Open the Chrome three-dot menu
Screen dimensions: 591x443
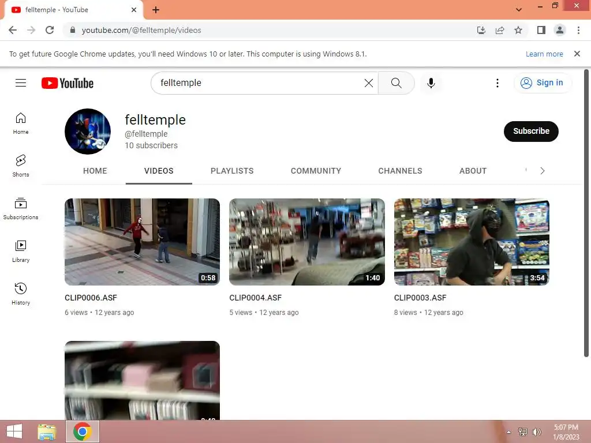[x=578, y=30]
